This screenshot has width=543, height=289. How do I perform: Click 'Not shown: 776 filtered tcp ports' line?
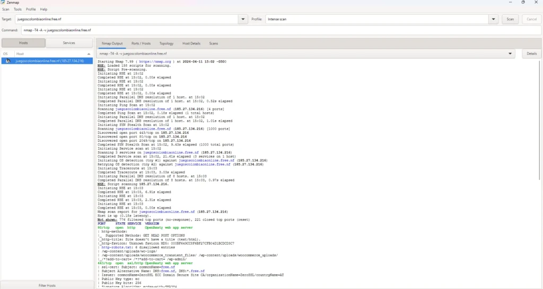click(x=173, y=220)
